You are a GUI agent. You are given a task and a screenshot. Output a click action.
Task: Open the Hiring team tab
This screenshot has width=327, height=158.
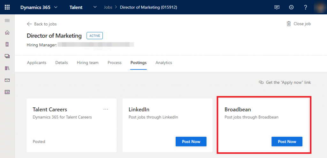(x=87, y=63)
